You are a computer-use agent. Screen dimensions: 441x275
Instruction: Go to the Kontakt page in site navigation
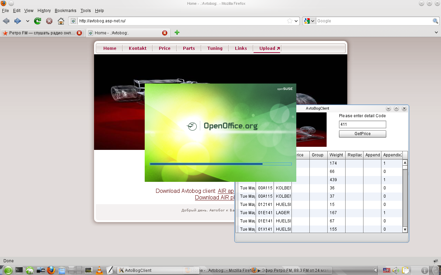click(138, 48)
